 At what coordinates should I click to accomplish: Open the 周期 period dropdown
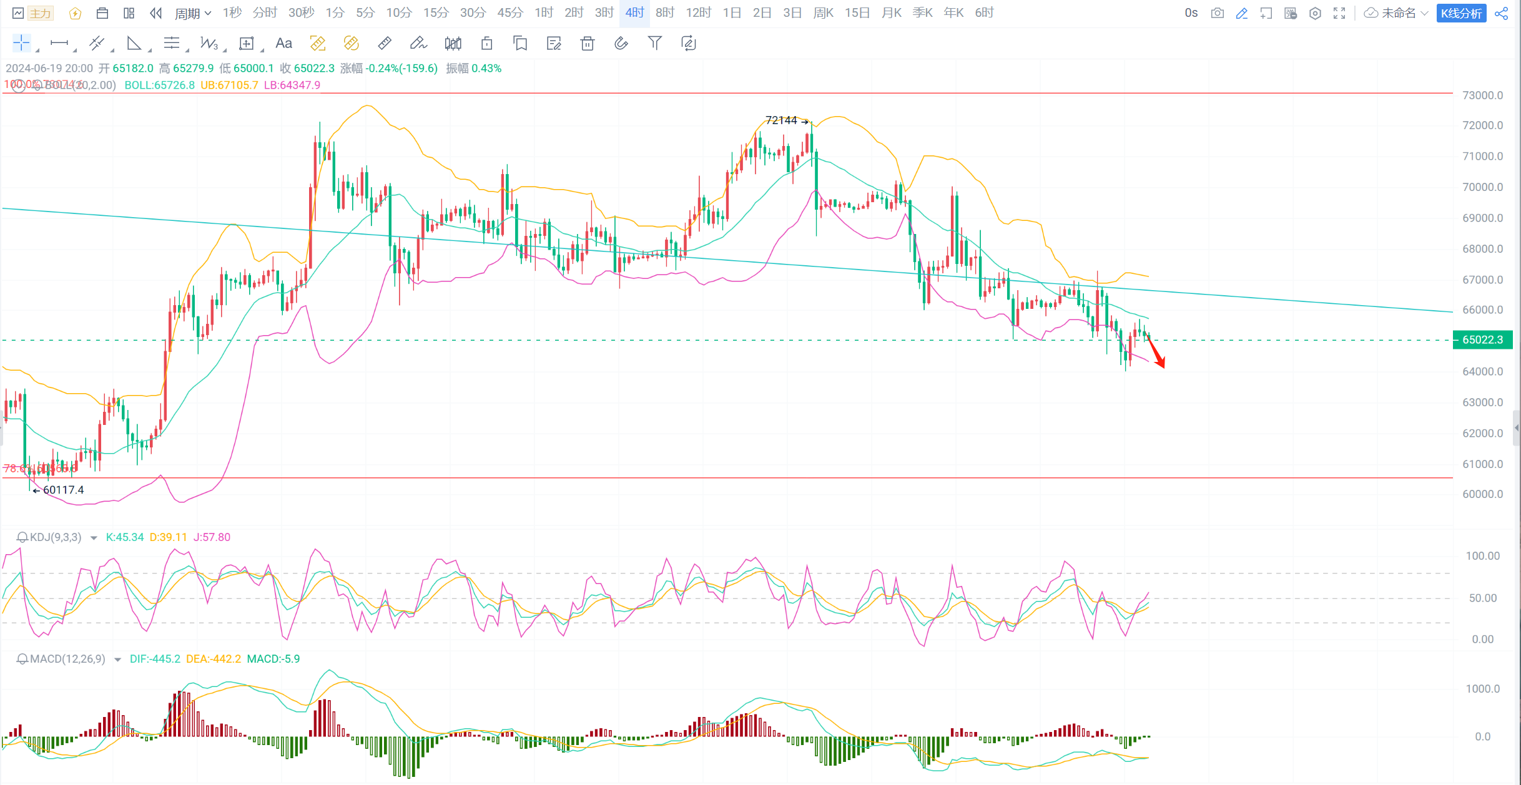193,13
